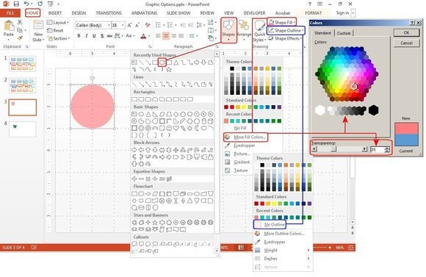This screenshot has height=277, width=426.
Task: Click the transparency slider thumb
Action: 334,149
